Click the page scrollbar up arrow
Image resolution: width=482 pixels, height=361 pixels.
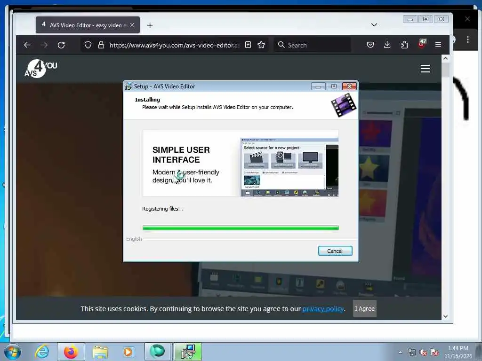445,58
